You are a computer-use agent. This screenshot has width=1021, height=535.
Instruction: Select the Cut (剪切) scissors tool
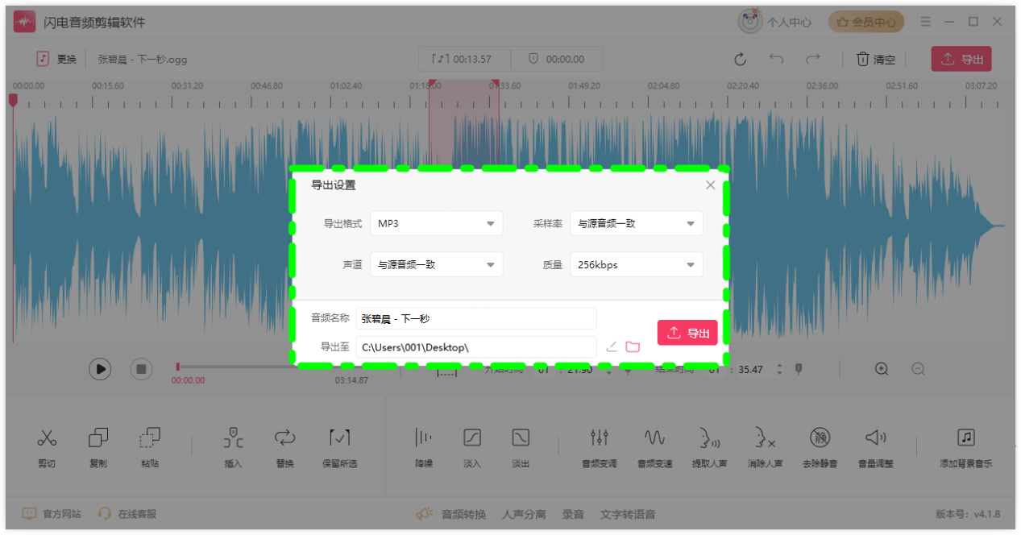click(x=47, y=448)
